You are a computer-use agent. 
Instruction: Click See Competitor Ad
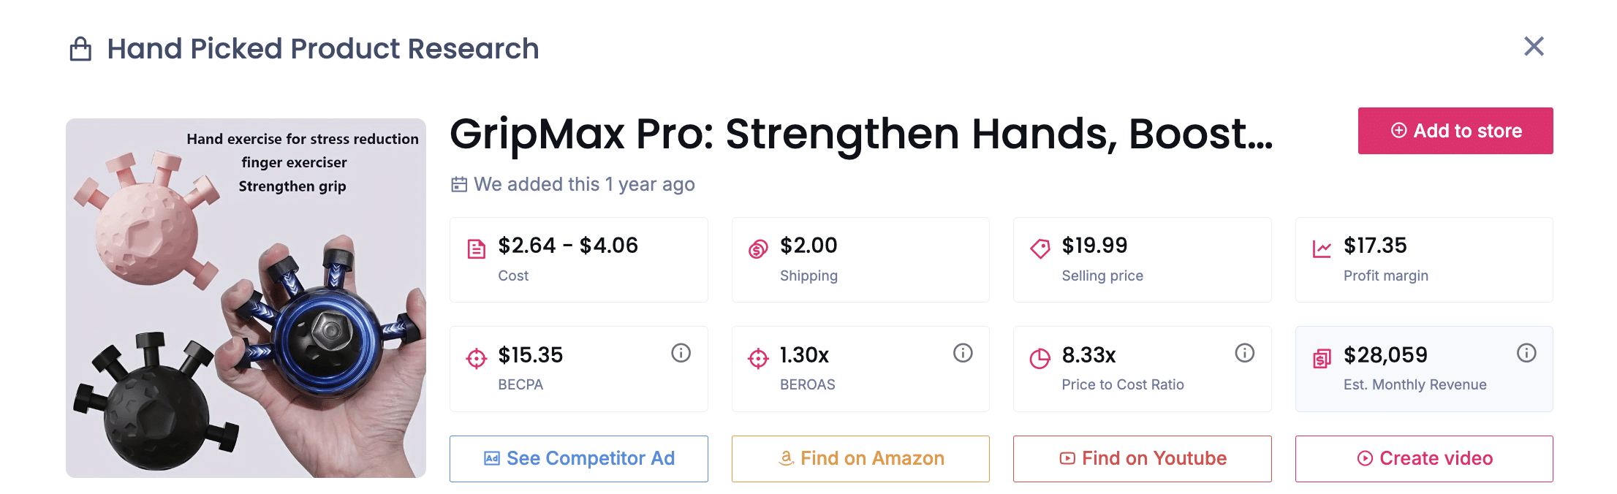point(578,458)
